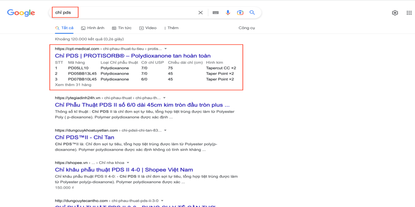Click 'Mã hàng' column header
This screenshot has height=207, width=415.
pyautogui.click(x=76, y=63)
